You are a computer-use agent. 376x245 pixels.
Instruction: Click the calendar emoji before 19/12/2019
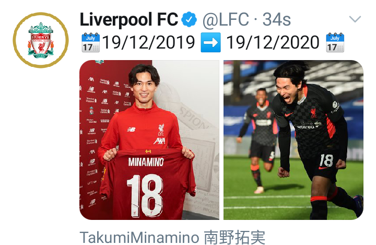[x=91, y=42]
